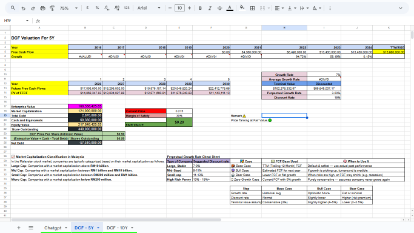Toggle bold formatting
Image resolution: width=414 pixels, height=233 pixels.
(x=200, y=8)
